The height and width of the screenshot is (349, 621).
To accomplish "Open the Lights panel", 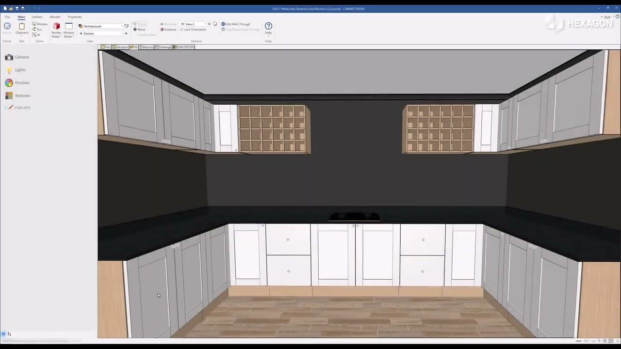I will pyautogui.click(x=16, y=70).
